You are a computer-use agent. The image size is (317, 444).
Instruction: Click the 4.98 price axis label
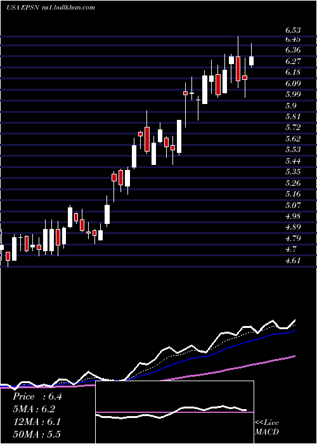293,216
